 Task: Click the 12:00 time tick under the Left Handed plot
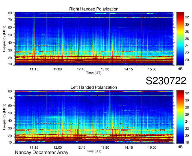point(58,147)
